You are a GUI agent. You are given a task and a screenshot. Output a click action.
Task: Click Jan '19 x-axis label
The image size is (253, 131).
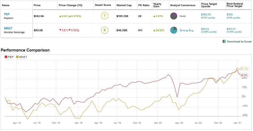click(x=78, y=123)
